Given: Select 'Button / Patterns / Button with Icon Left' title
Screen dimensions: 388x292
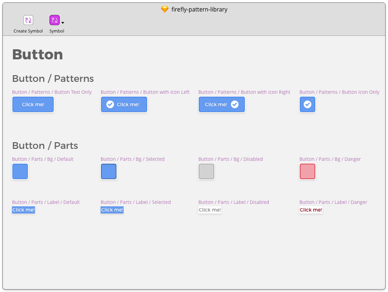Looking at the screenshot, I should tap(145, 92).
